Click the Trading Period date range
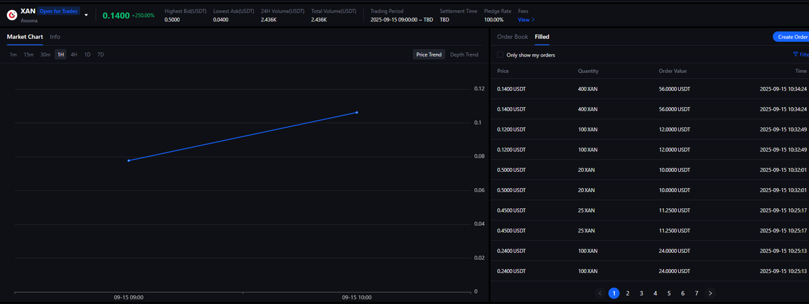The height and width of the screenshot is (304, 809). 402,20
